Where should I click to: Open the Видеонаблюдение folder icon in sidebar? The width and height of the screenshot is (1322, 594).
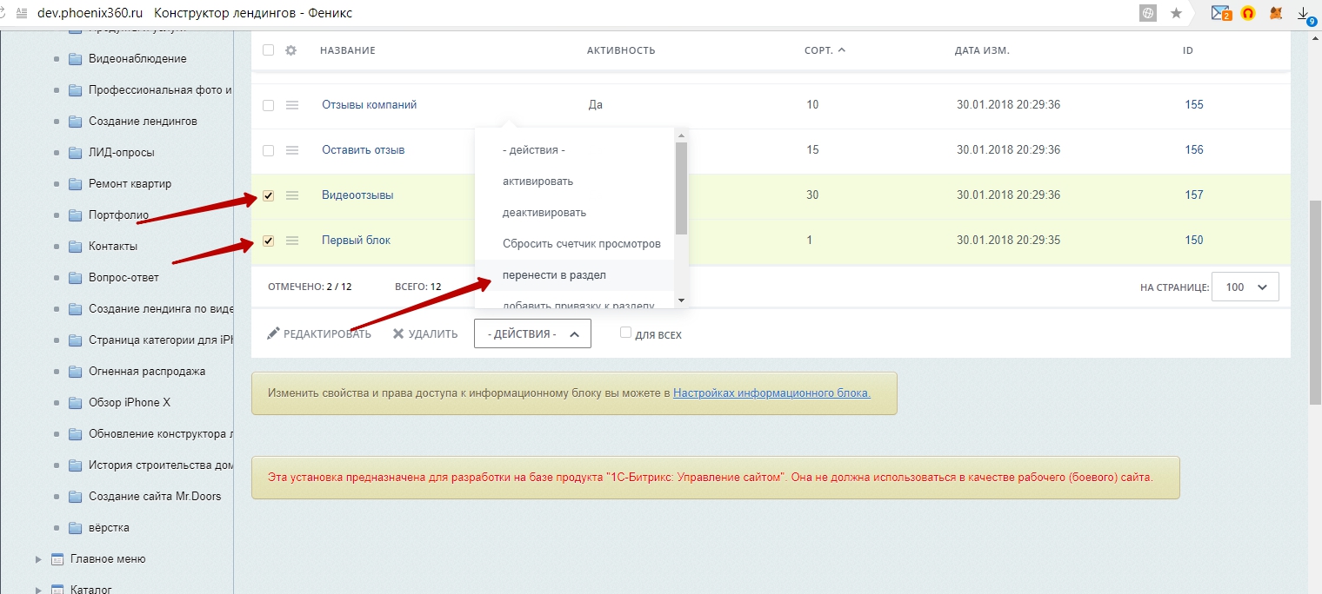(75, 59)
